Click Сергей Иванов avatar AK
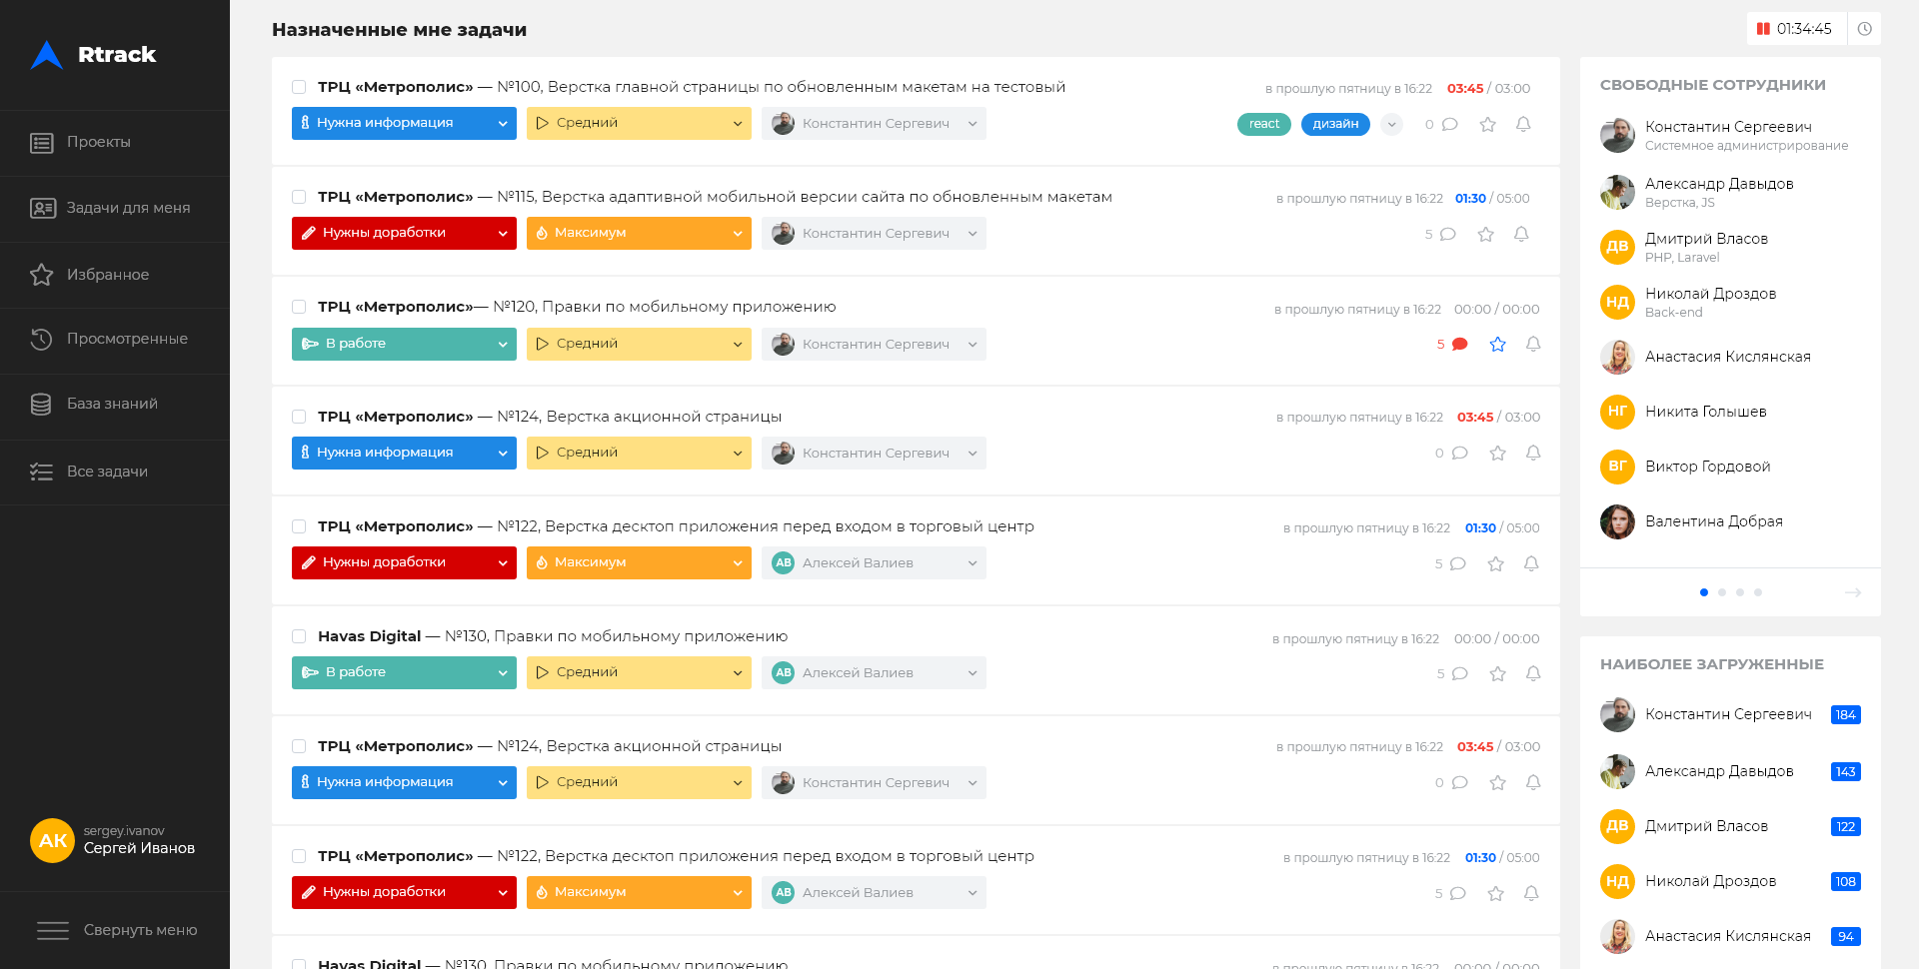1919x969 pixels. click(x=52, y=840)
